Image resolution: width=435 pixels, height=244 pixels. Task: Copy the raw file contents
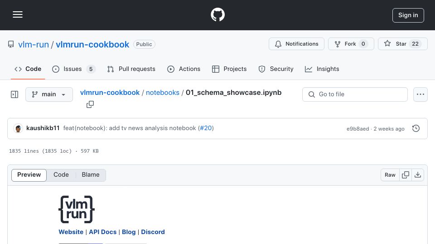click(405, 175)
